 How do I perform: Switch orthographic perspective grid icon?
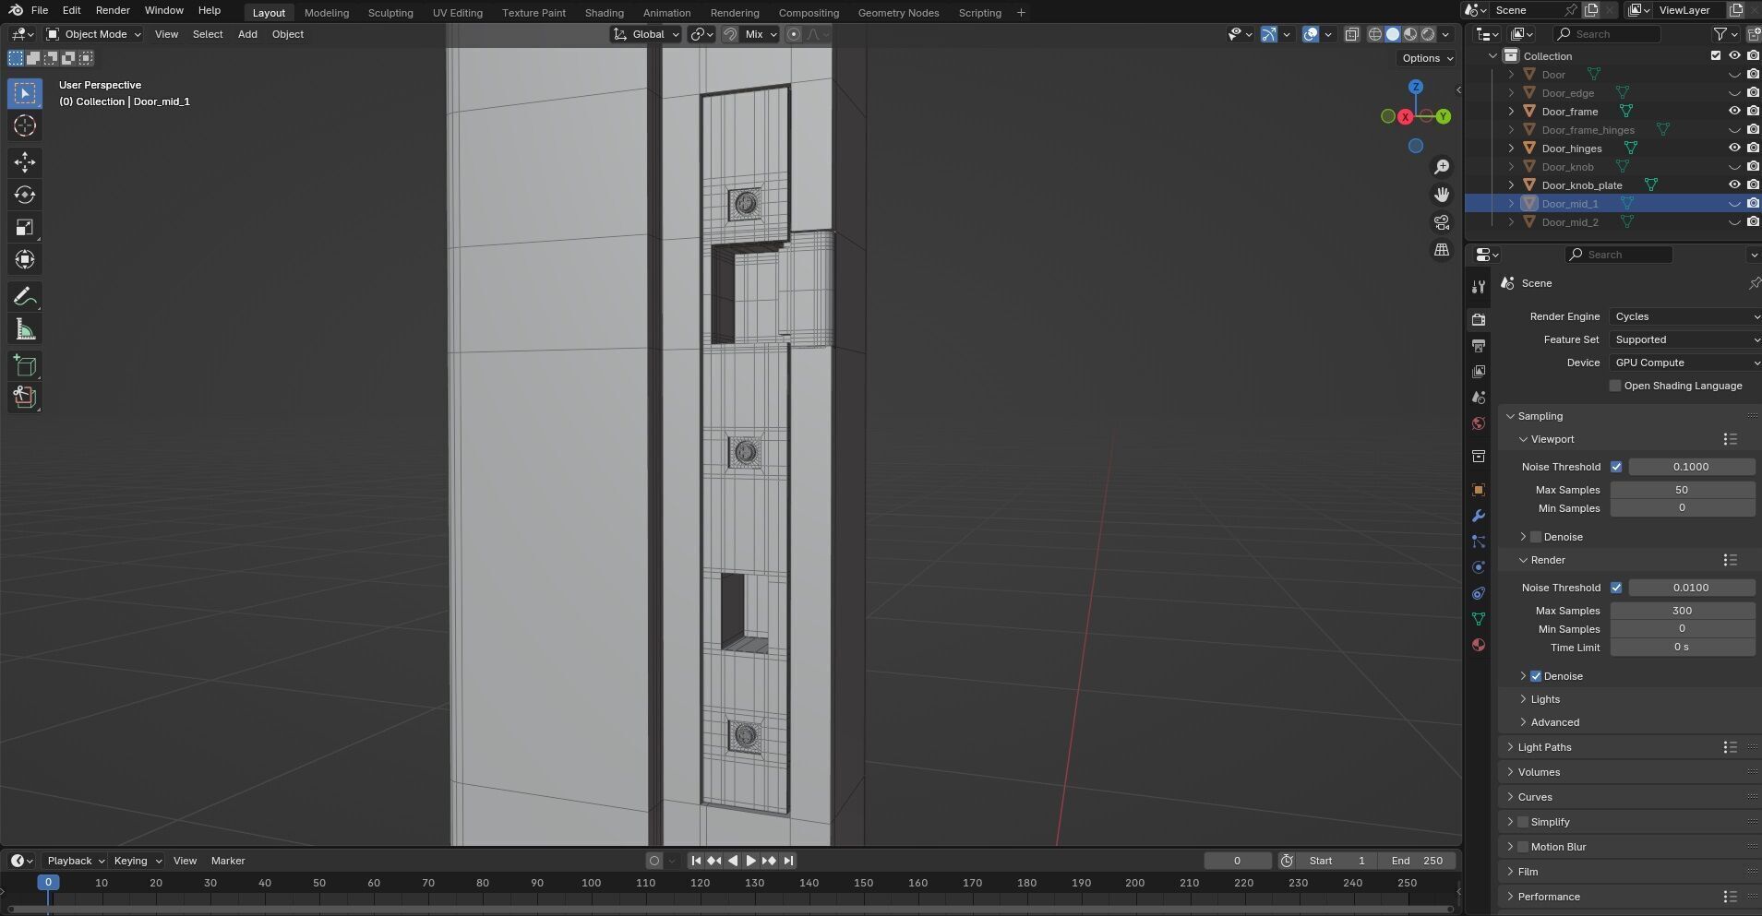pos(1441,250)
